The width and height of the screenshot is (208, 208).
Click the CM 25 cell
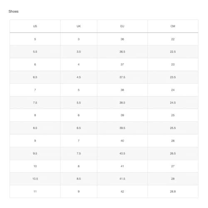click(173, 115)
